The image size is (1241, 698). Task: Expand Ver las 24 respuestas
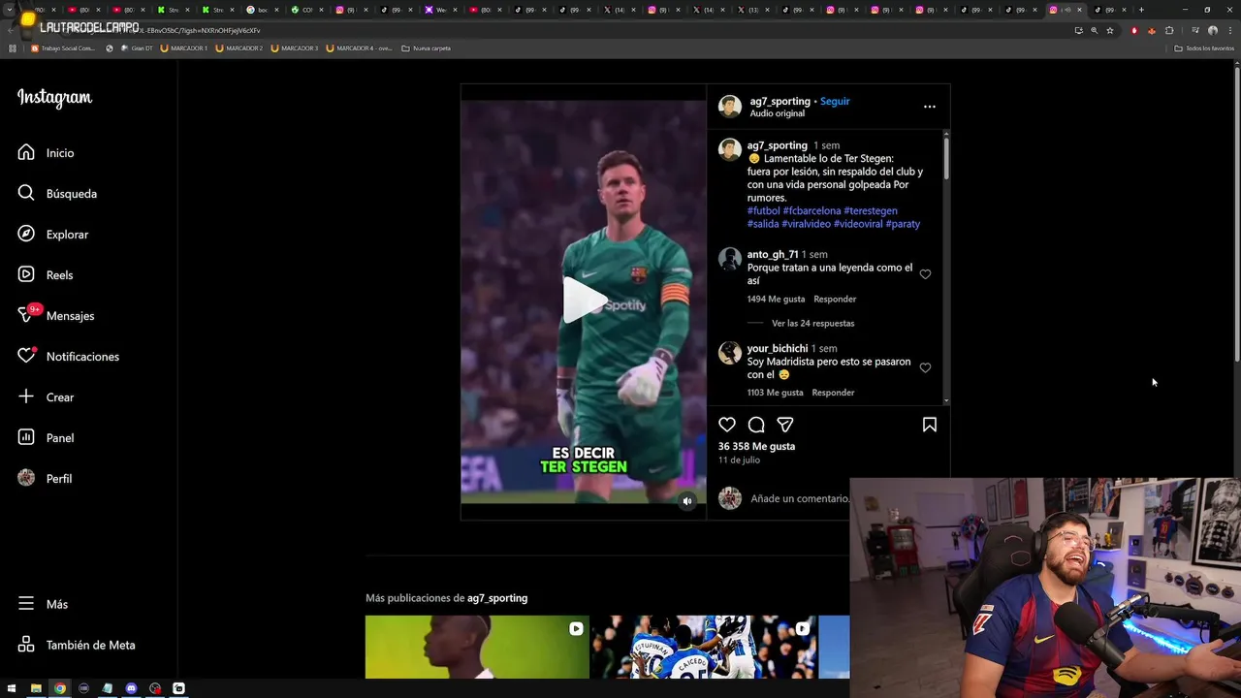812,323
